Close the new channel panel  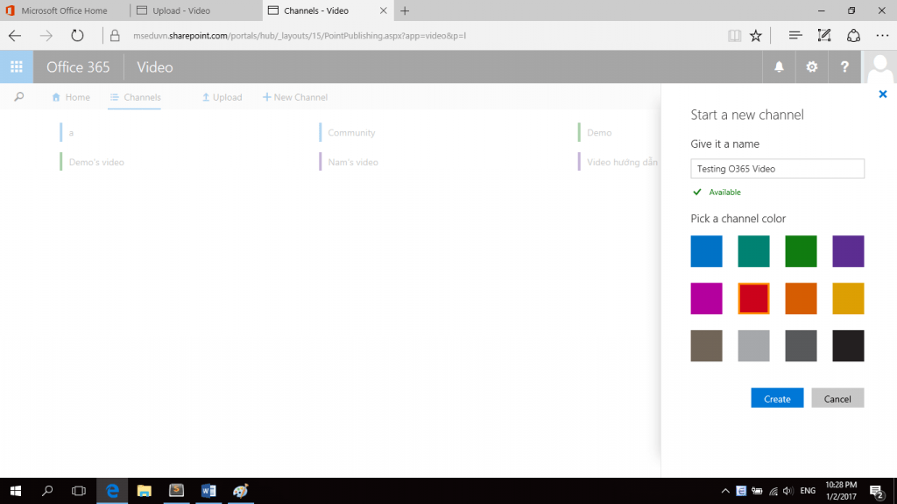[883, 94]
